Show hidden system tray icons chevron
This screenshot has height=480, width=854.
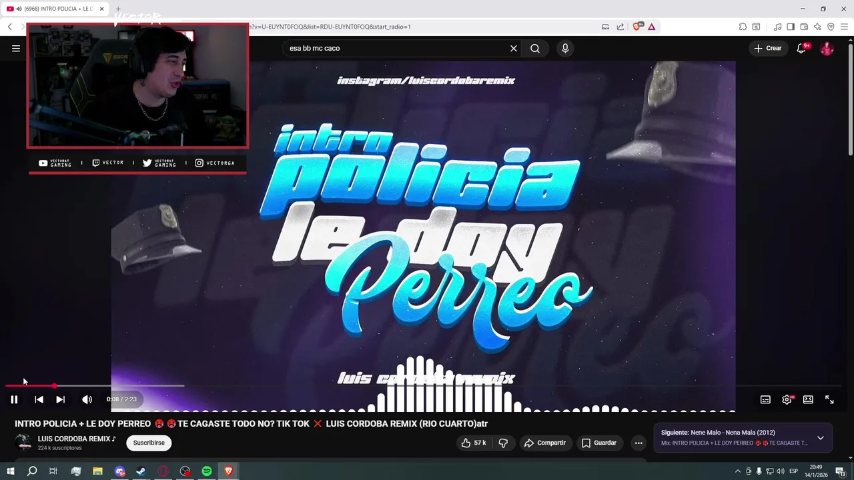click(x=737, y=471)
